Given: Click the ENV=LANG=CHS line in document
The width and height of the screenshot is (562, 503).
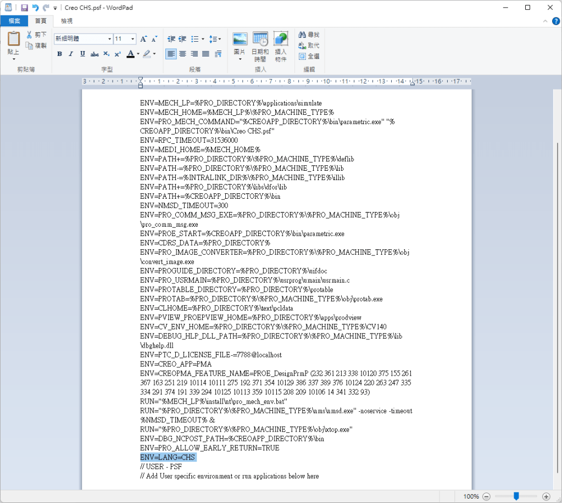Looking at the screenshot, I should click(168, 457).
